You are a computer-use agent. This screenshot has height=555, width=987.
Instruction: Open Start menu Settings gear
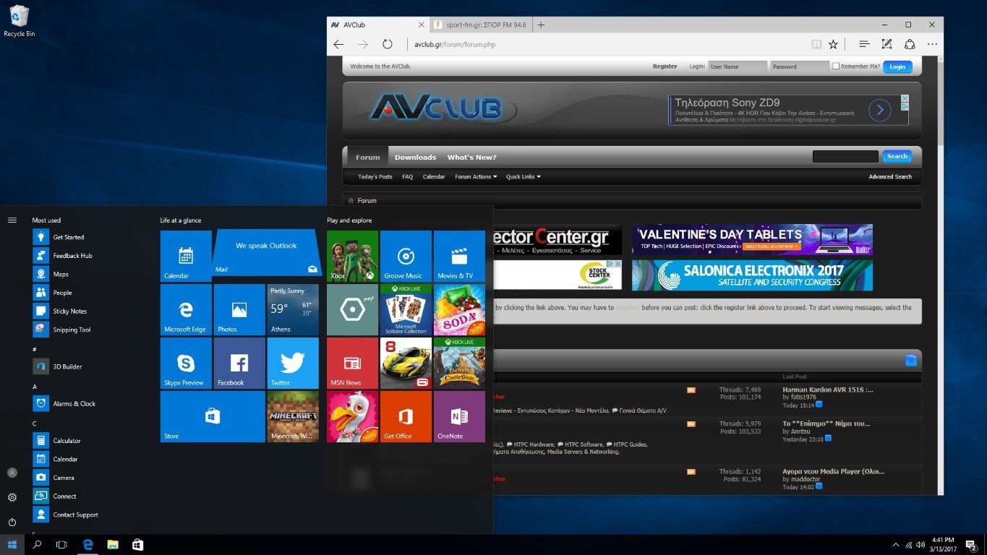coord(12,497)
